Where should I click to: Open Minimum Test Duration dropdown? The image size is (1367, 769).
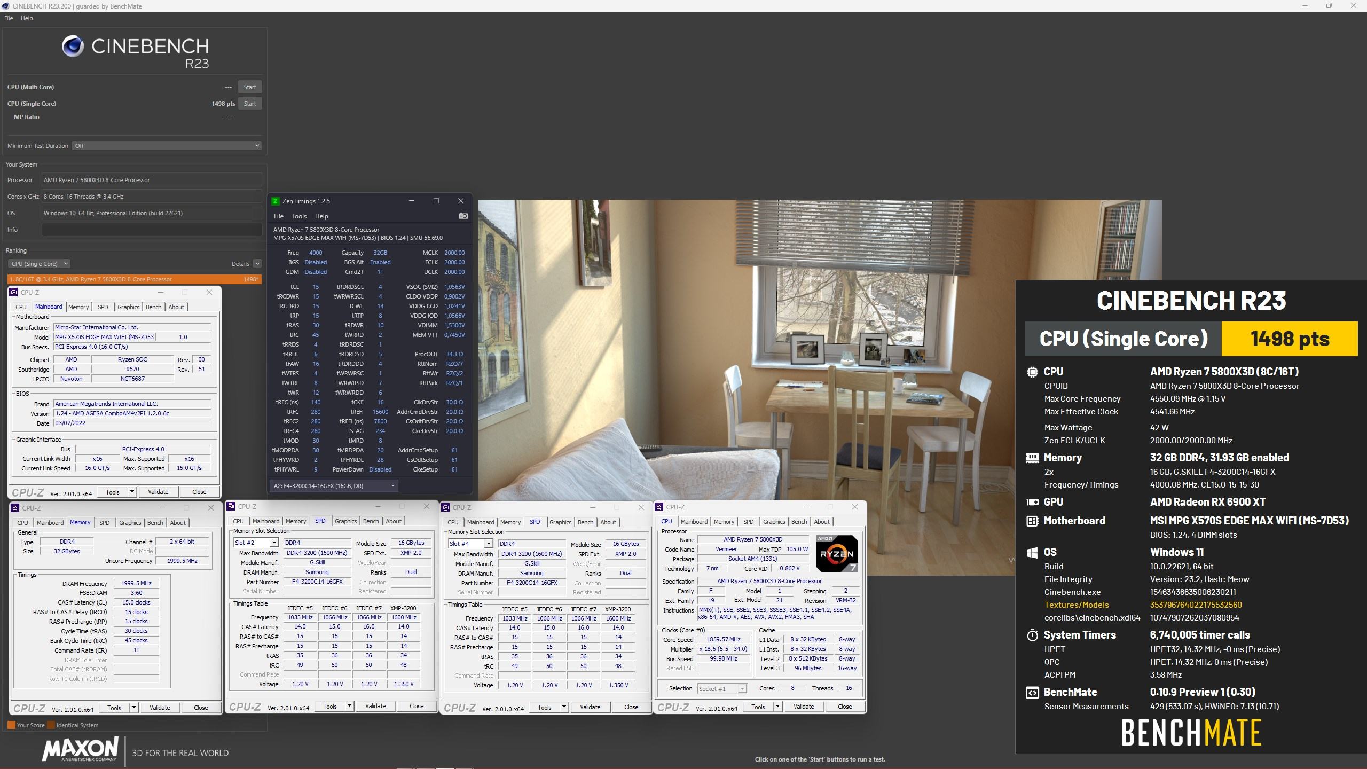click(x=167, y=146)
